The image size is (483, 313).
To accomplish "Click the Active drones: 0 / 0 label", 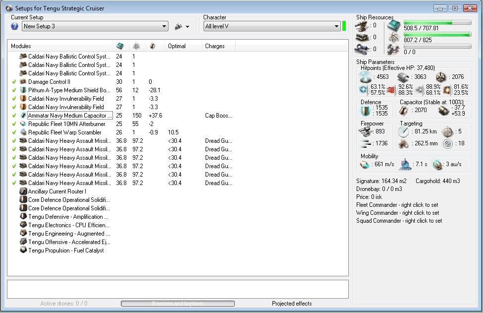I will [64, 304].
